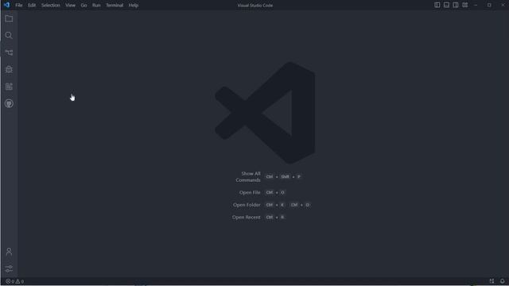
Task: Open the Source Control view icon
Action: click(x=9, y=52)
